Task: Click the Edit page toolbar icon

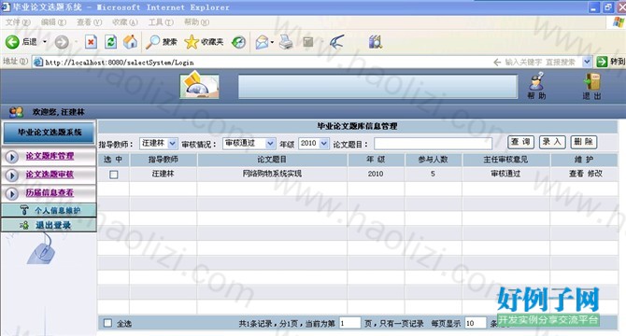Action: 307,41
